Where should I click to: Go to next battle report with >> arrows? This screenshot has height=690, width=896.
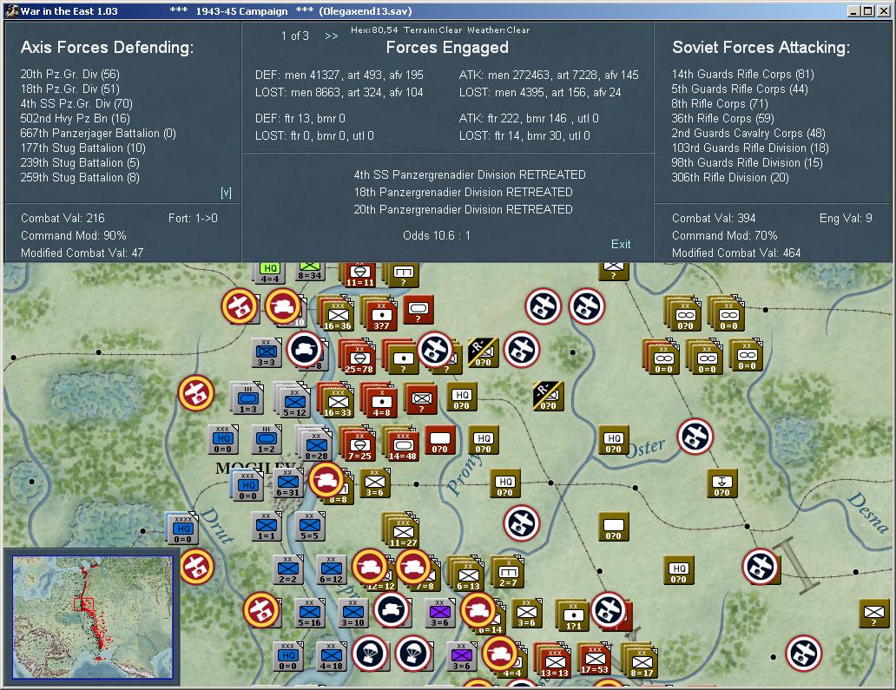coord(332,36)
